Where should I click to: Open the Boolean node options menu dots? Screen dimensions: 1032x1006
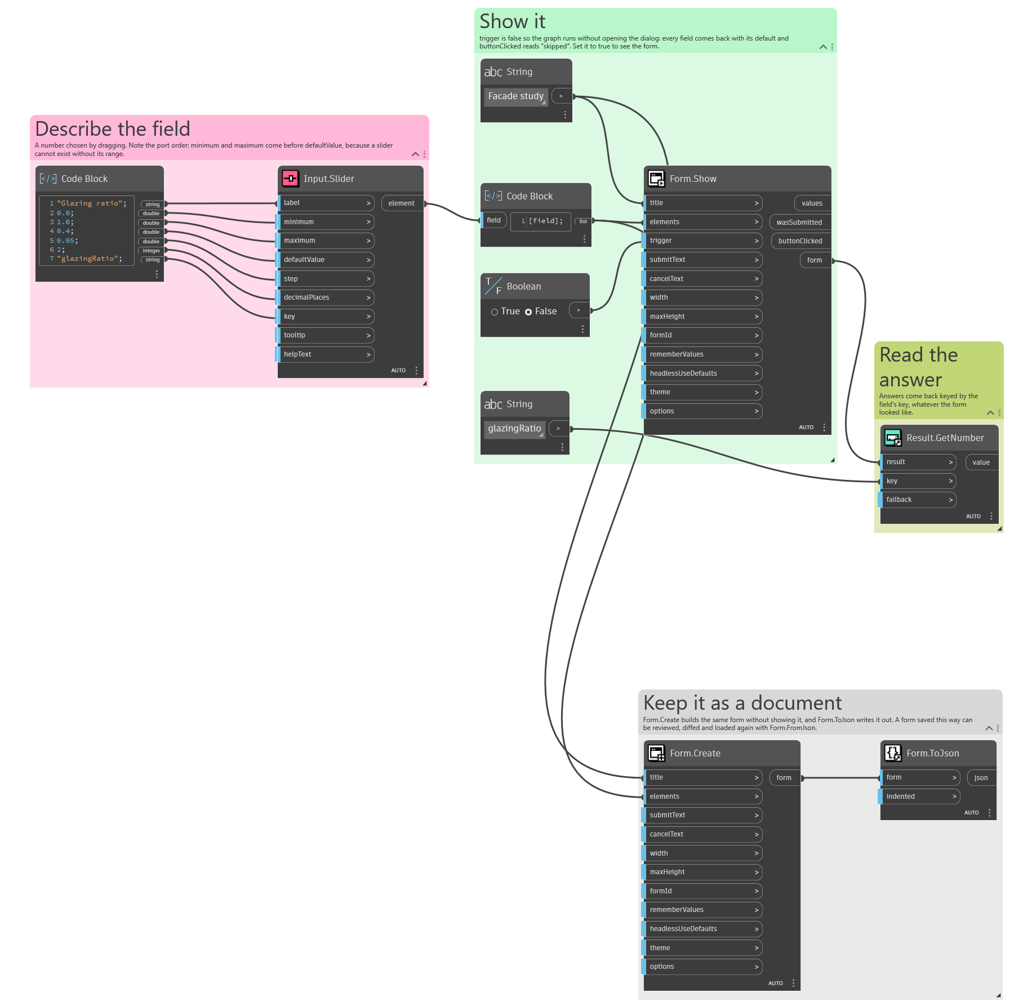coord(582,329)
